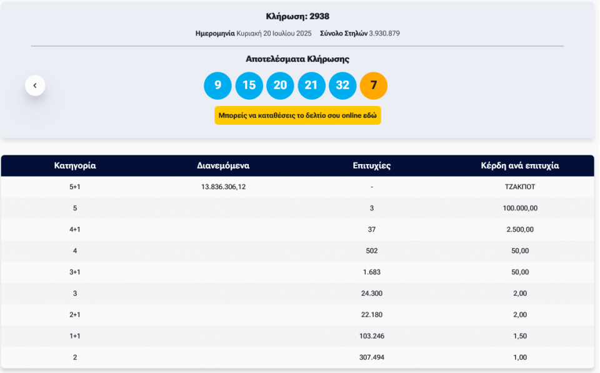
Task: Select the blue ball number 21
Action: pos(311,85)
